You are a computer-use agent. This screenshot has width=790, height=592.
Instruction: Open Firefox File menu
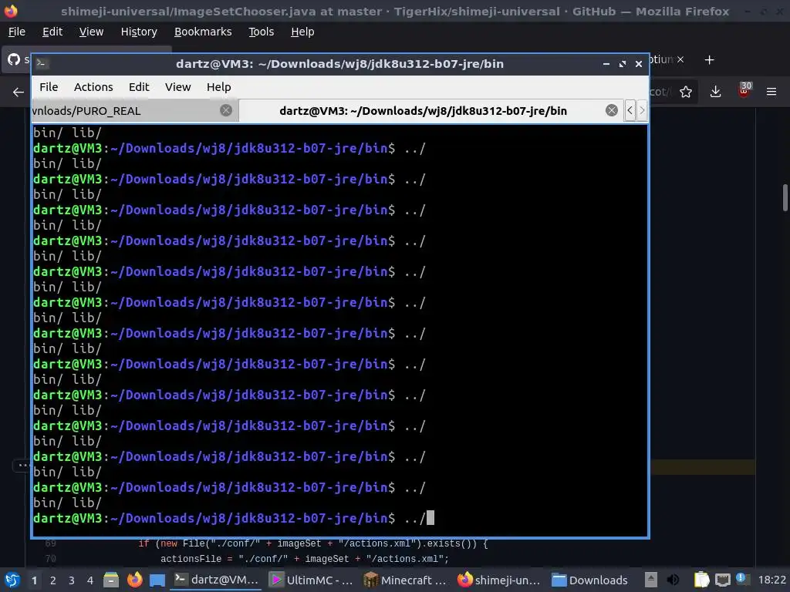click(17, 32)
